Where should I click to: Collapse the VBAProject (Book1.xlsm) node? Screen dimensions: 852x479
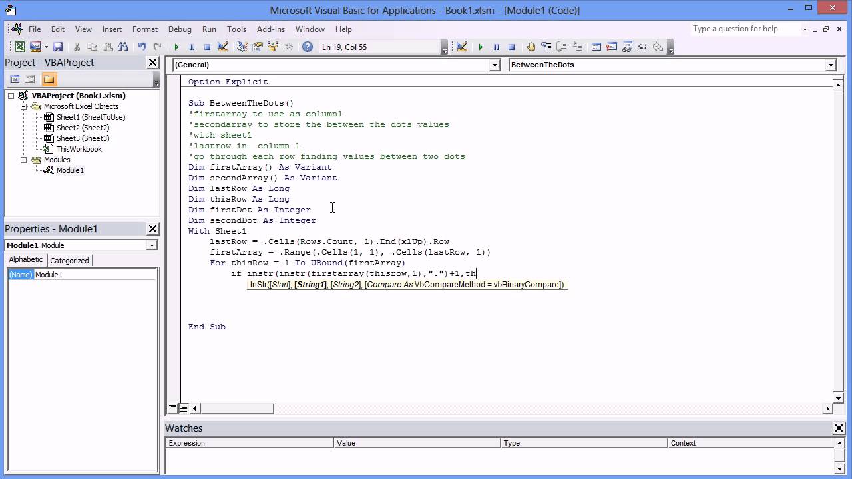(x=12, y=96)
